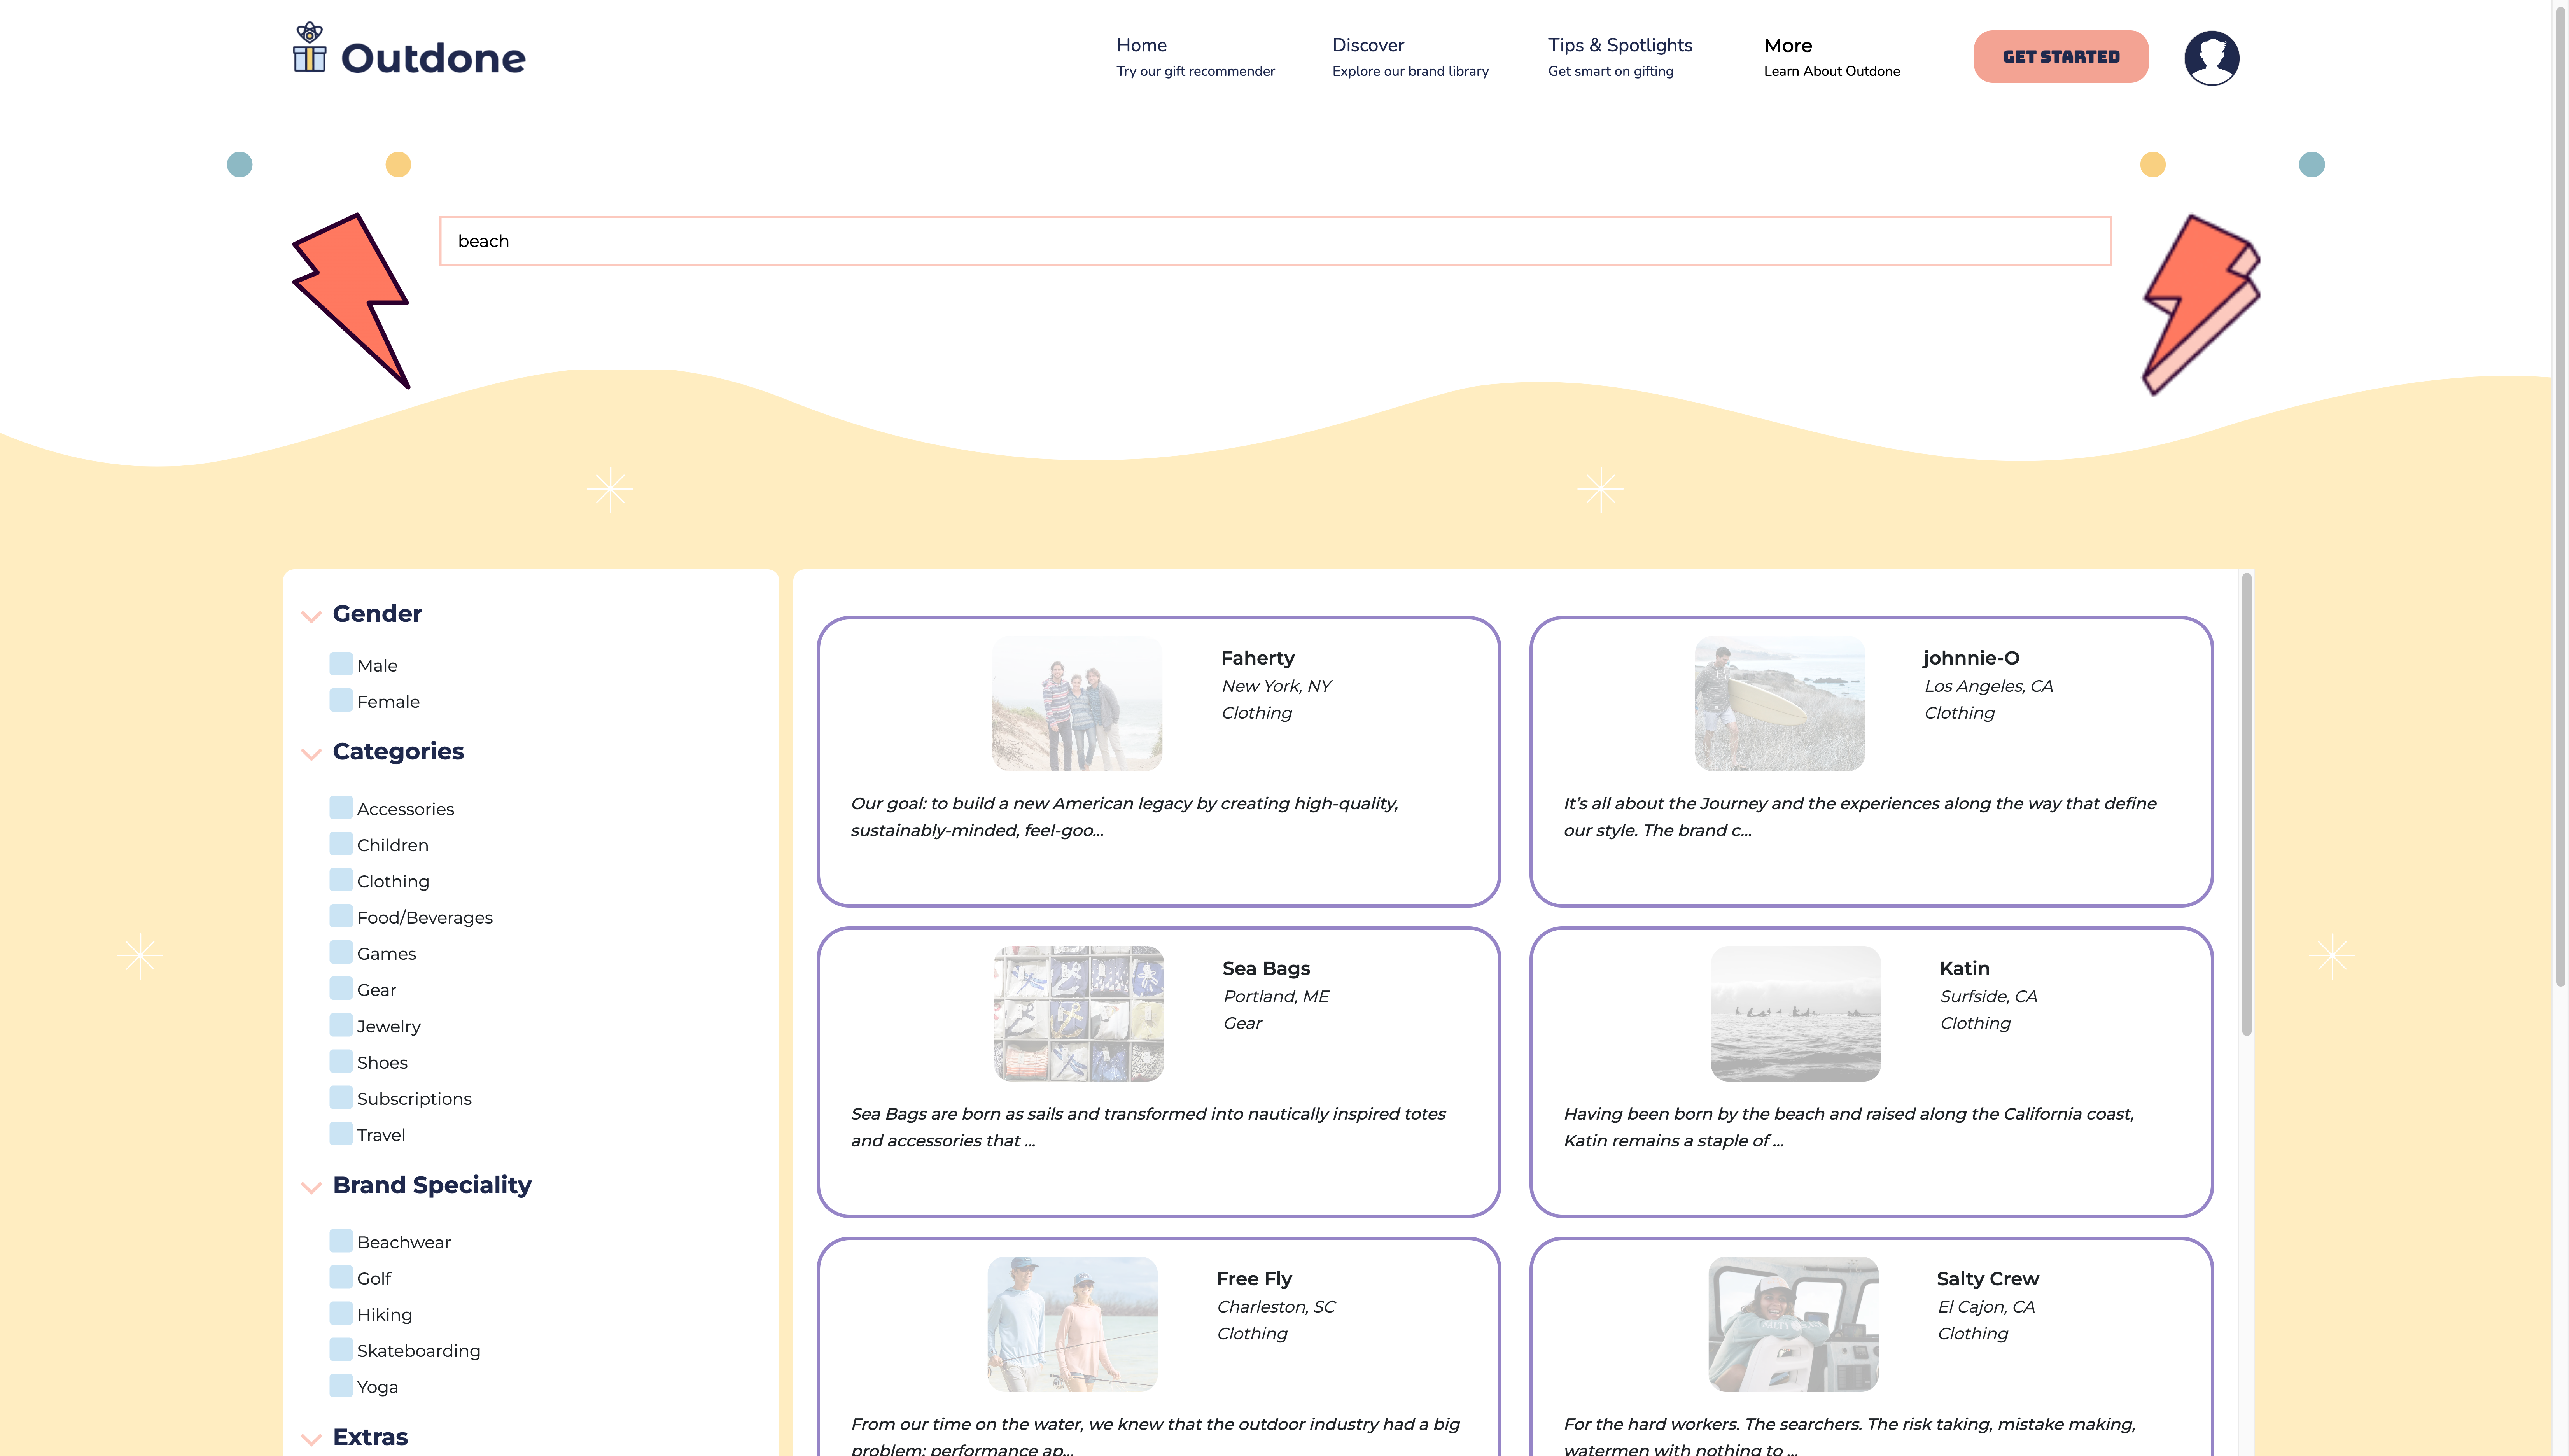Enable the Male gender filter

[x=341, y=664]
